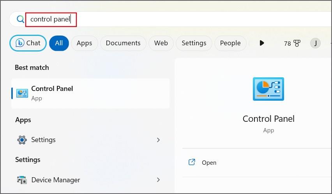Select the All filter tab
This screenshot has width=332, height=194.
click(x=59, y=43)
